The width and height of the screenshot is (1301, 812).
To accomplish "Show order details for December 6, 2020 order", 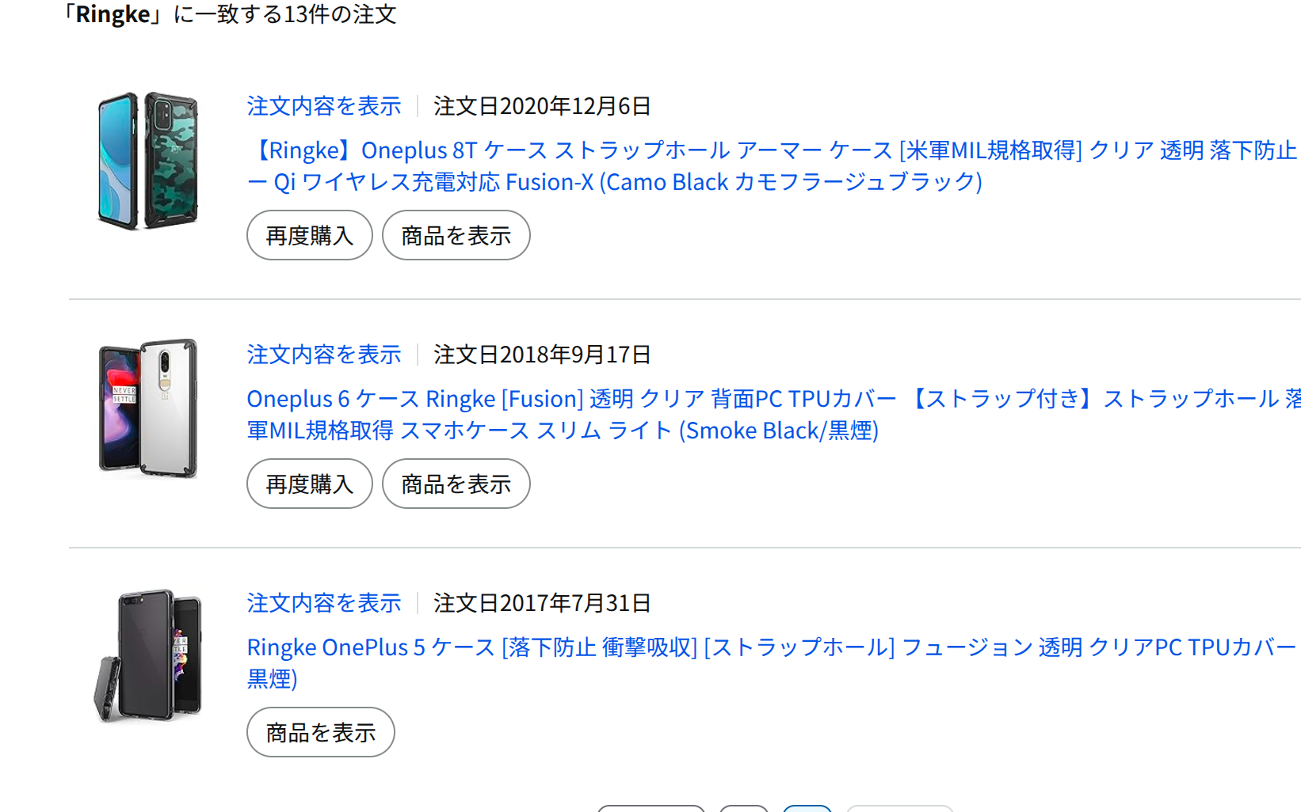I will pyautogui.click(x=323, y=106).
